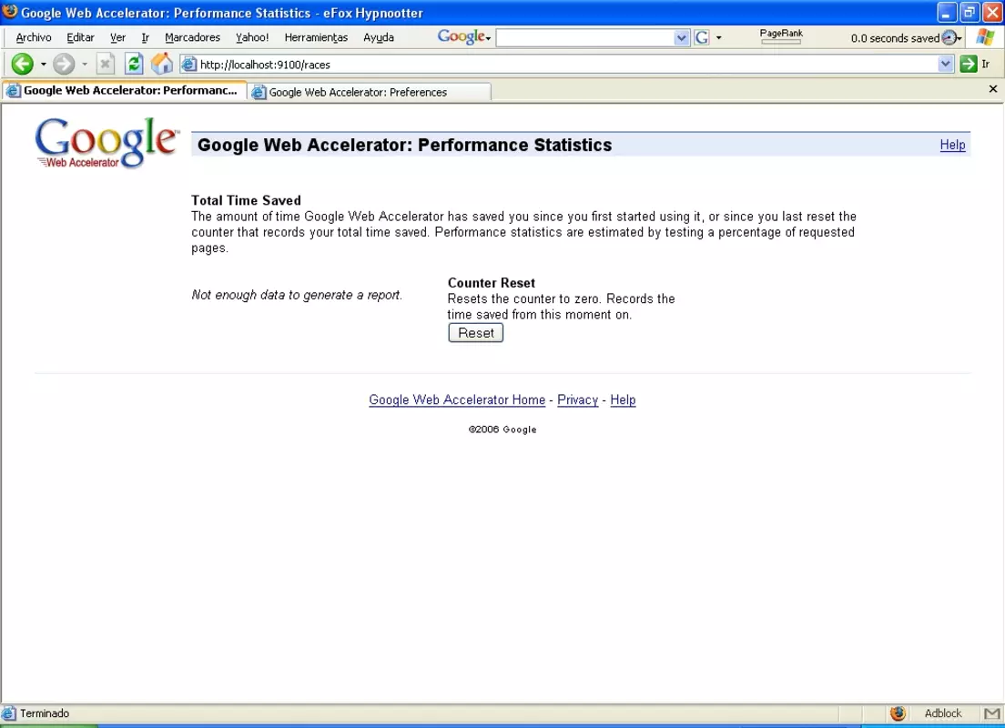Open the G search button dropdown arrow
The width and height of the screenshot is (1005, 728).
(718, 38)
